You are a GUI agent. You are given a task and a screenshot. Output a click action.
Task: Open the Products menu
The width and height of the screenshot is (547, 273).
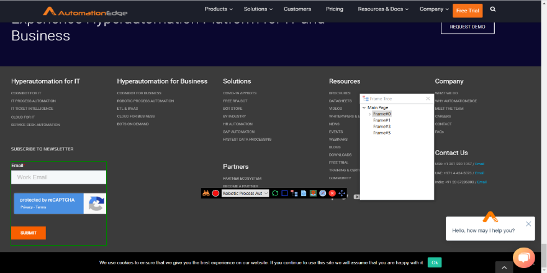pos(219,9)
